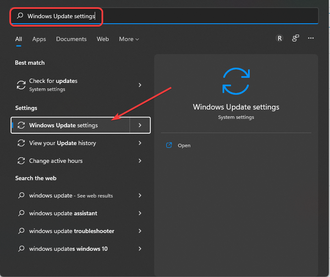
Task: Click the search feedback chat icon
Action: pyautogui.click(x=295, y=38)
